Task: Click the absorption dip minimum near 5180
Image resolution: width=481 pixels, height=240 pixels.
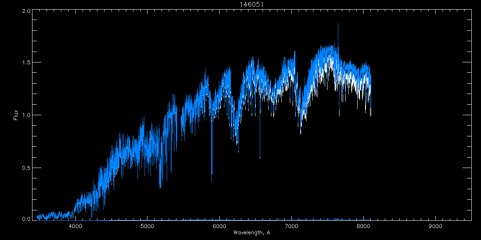Action: (160, 187)
